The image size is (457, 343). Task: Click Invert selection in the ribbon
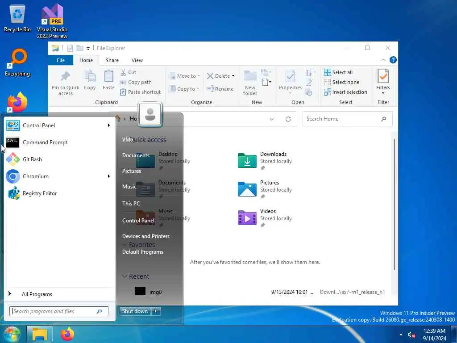click(x=346, y=92)
